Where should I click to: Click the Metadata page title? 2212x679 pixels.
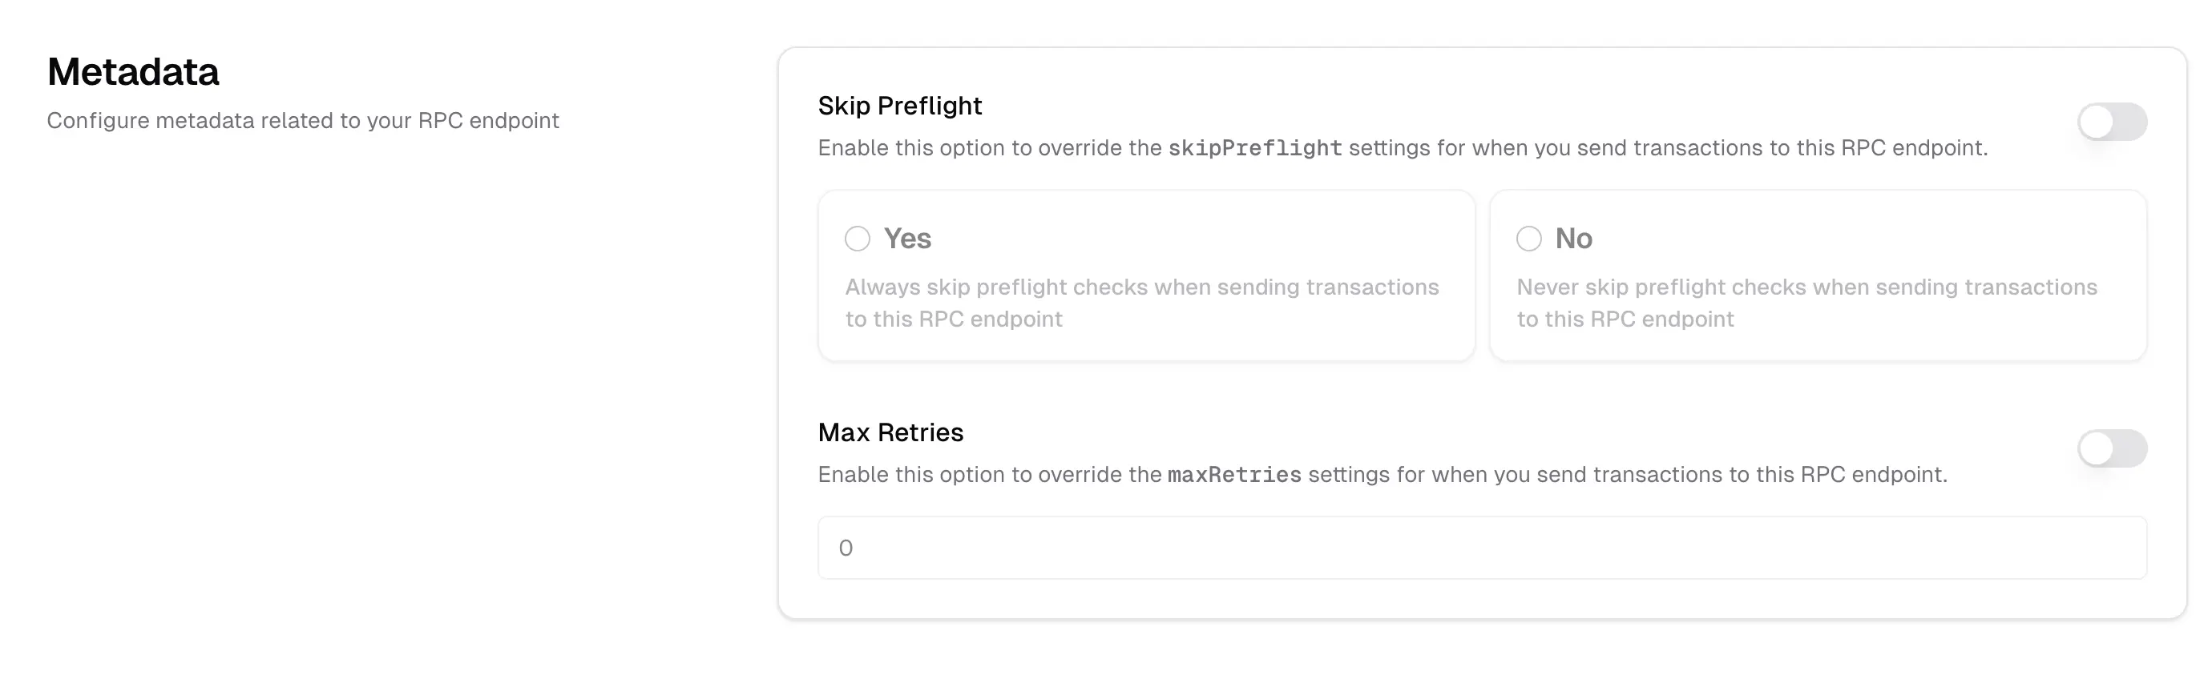point(134,71)
